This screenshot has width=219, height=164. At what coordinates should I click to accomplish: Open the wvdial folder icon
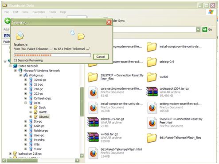pos(152,77)
